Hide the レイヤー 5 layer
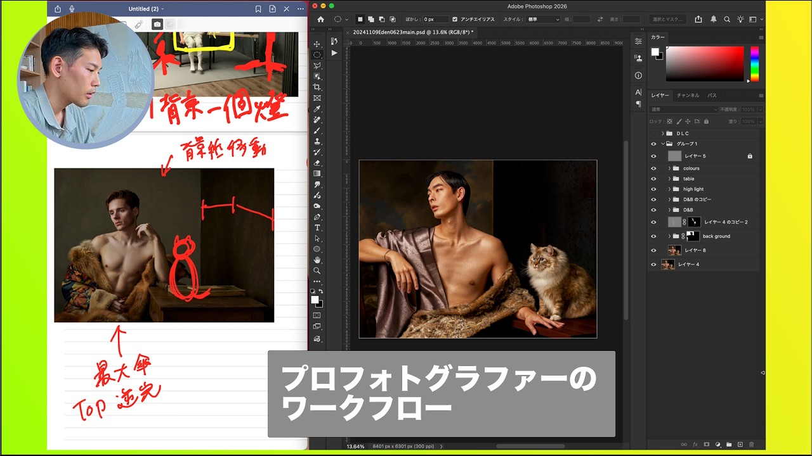The width and height of the screenshot is (812, 456). [x=653, y=156]
